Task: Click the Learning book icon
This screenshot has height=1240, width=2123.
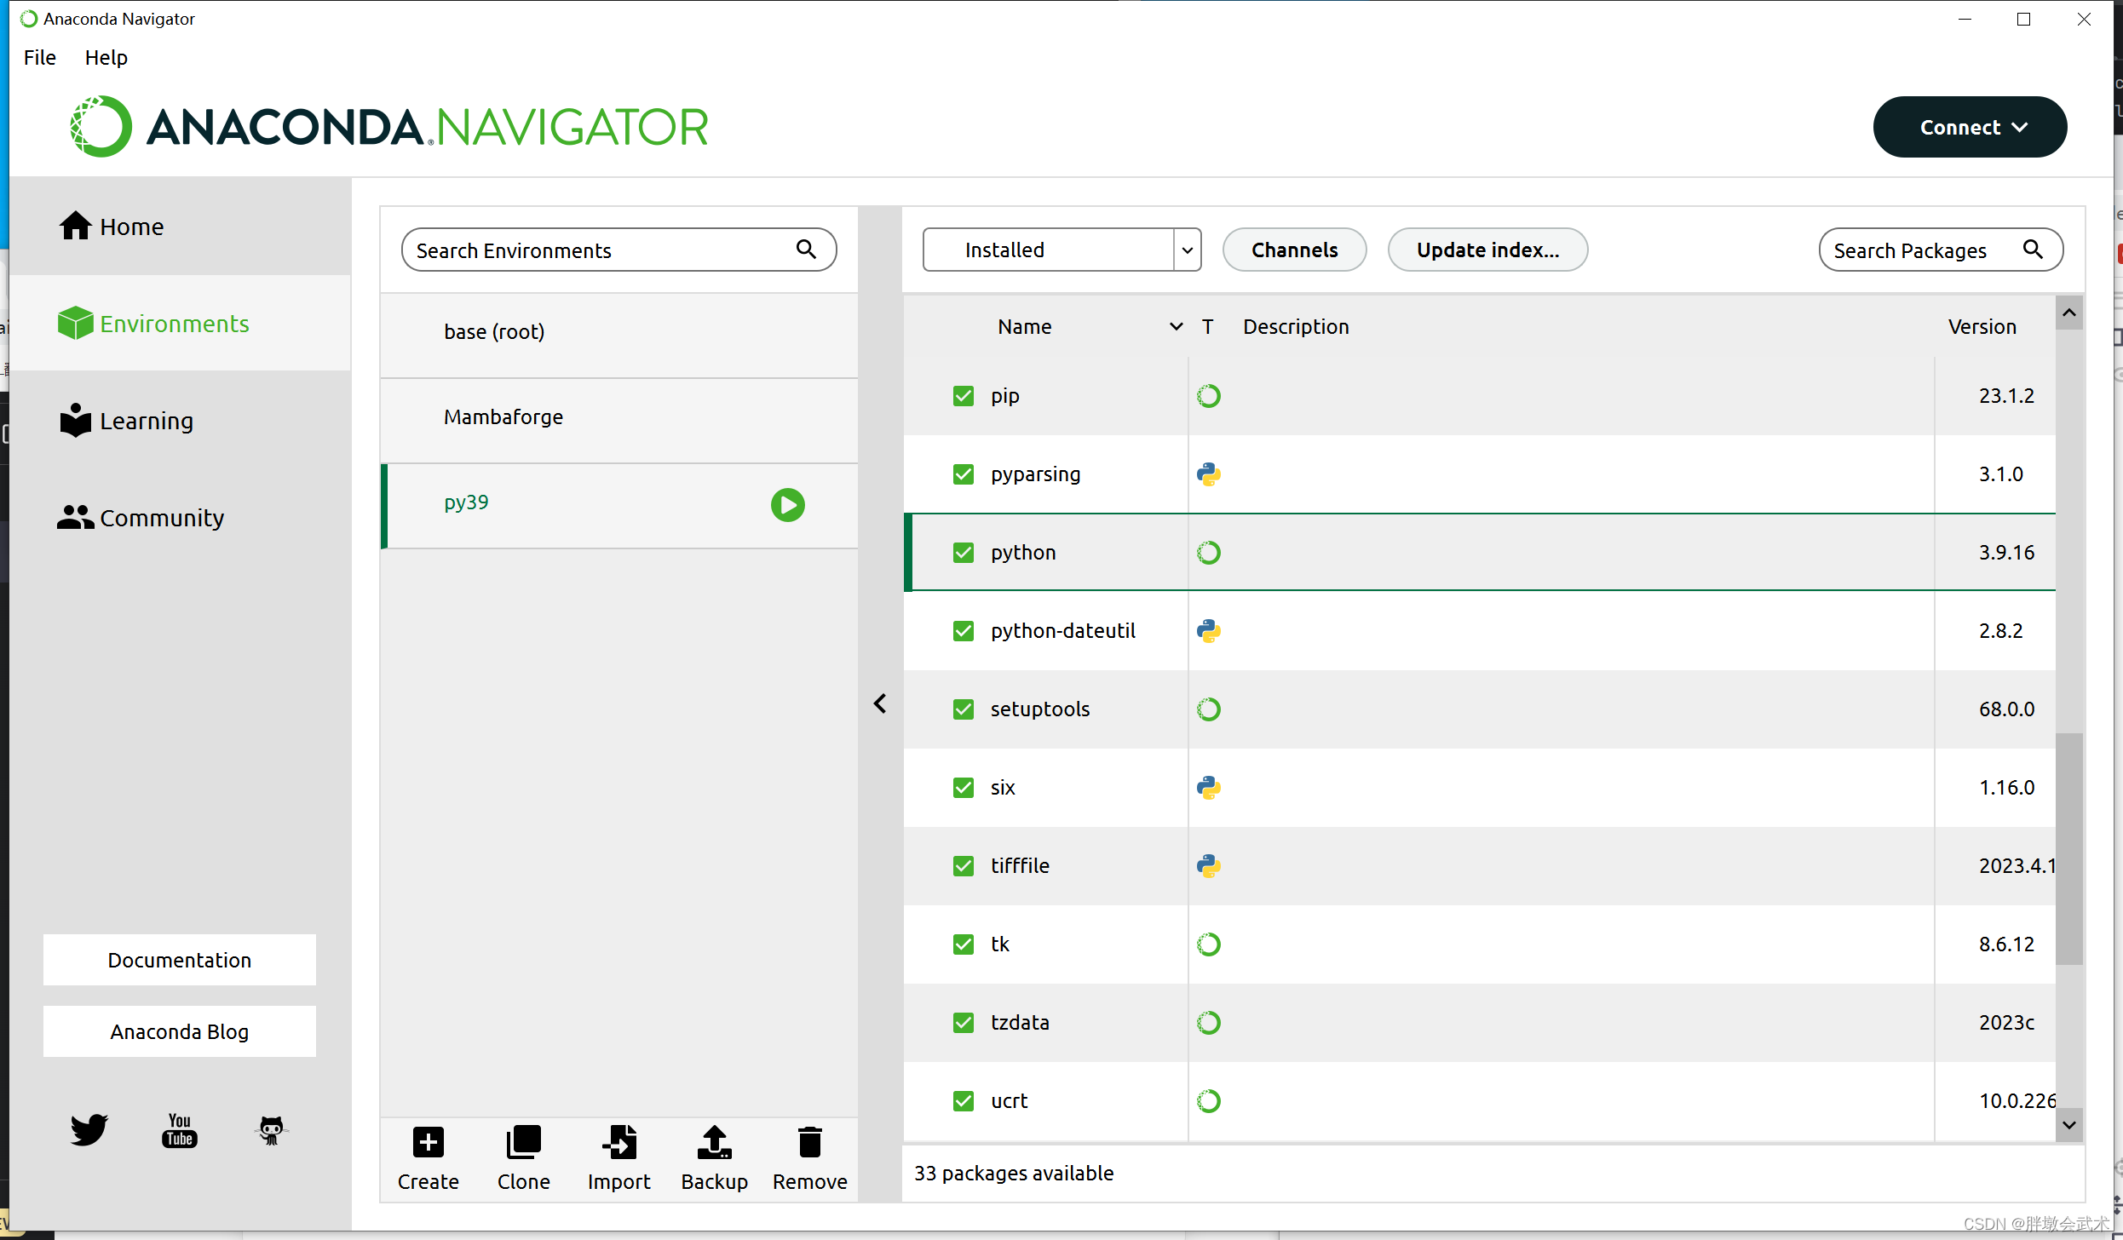Action: 75,420
